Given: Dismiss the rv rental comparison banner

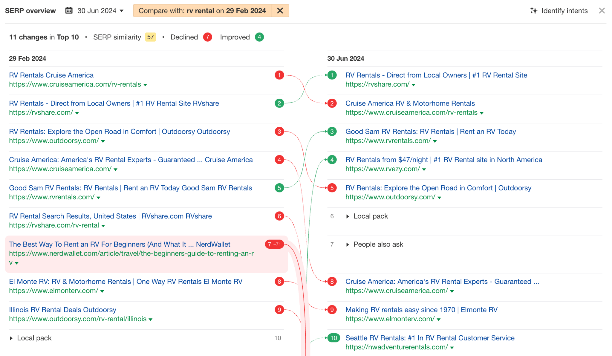Looking at the screenshot, I should click(280, 10).
